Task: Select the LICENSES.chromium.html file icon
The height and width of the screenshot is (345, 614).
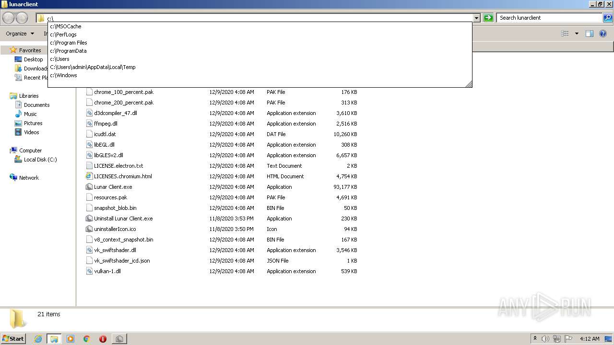Action: [89, 176]
